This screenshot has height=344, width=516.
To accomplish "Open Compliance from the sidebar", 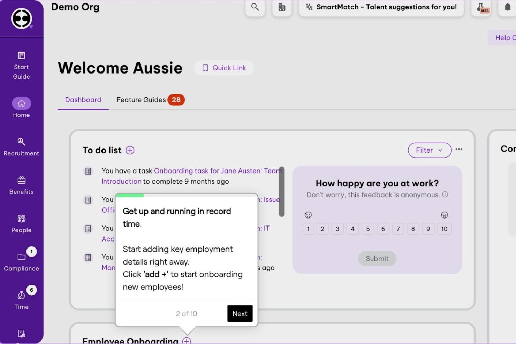I will 21,261.
